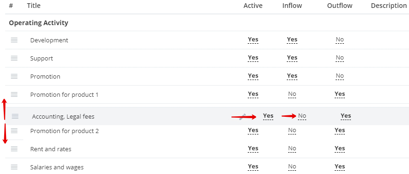409x174 pixels.
Task: Click the Accounting, Legal fees title
Action: pos(63,117)
